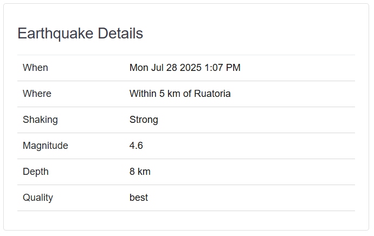The image size is (374, 236).
Task: Select the quality value best
Action: (x=139, y=198)
